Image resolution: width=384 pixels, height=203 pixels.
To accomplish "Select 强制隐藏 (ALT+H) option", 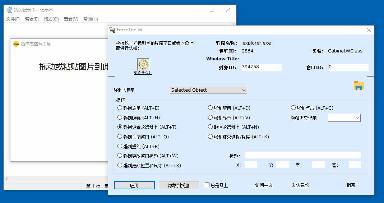I will point(120,117).
